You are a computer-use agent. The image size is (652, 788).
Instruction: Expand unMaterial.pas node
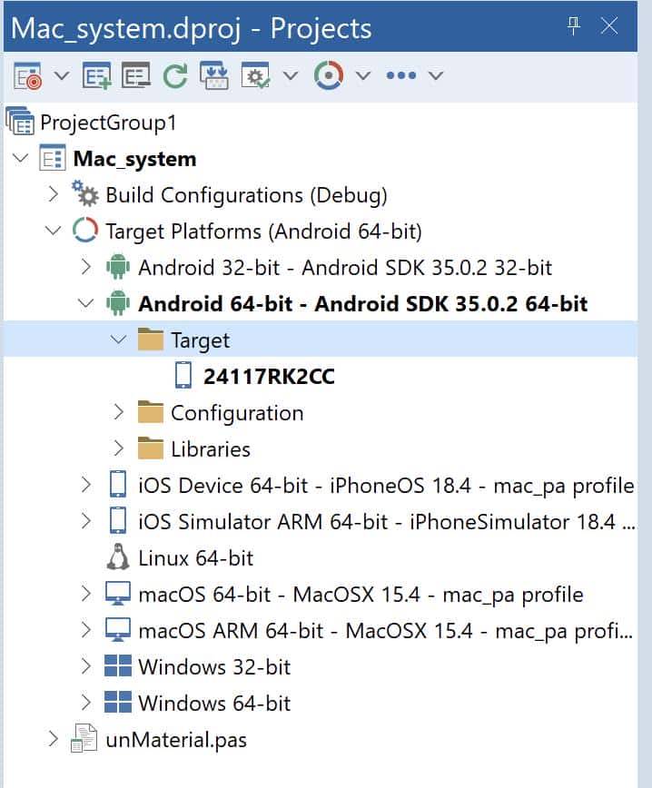(54, 739)
